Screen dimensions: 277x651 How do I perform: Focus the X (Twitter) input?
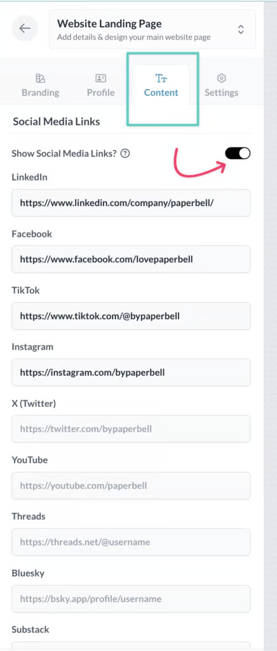pyautogui.click(x=131, y=429)
